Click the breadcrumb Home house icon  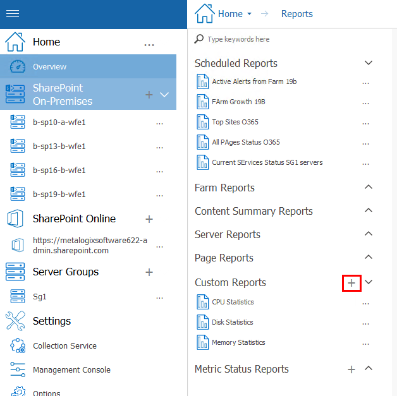pyautogui.click(x=205, y=13)
